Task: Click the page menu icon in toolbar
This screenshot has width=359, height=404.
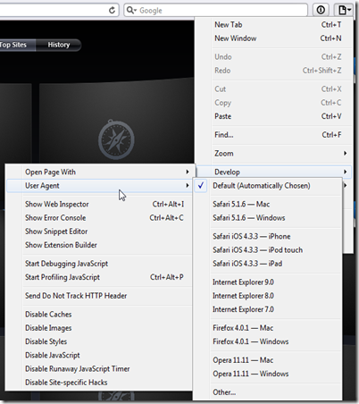Action: click(x=344, y=10)
